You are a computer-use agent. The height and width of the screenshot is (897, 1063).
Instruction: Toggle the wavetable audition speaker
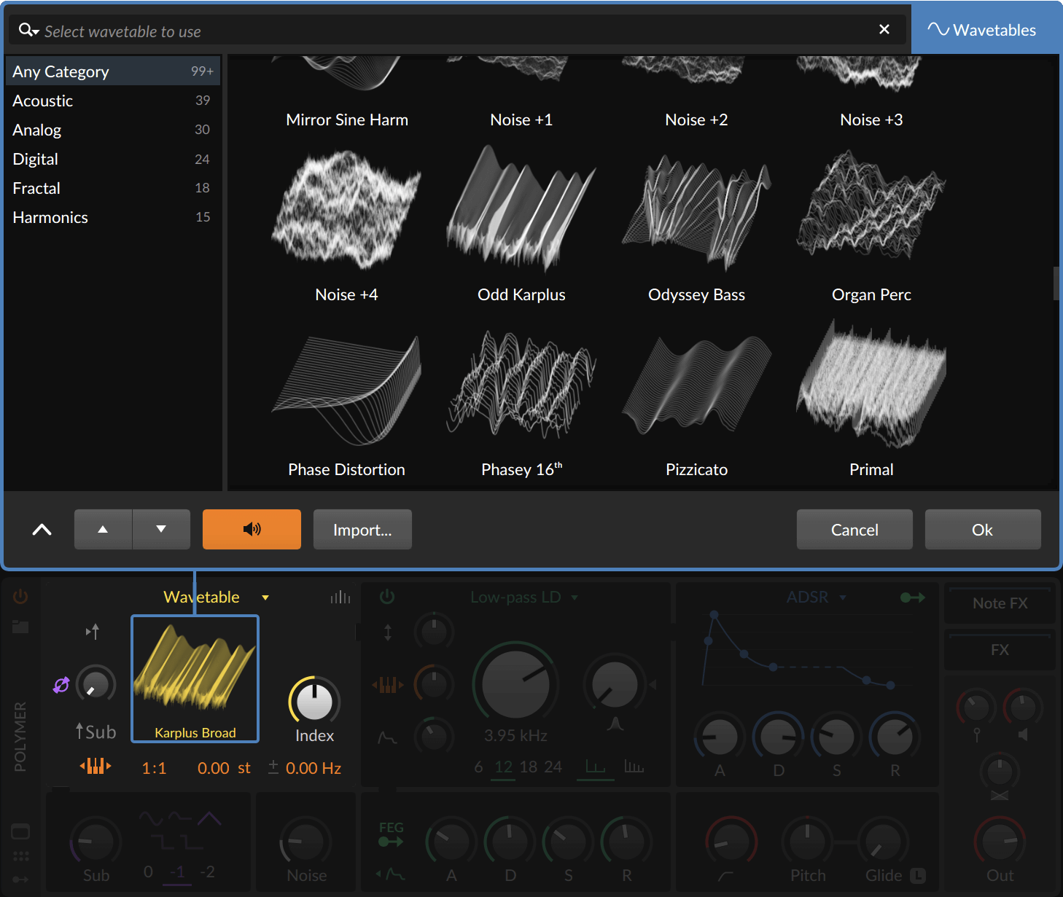pos(252,529)
